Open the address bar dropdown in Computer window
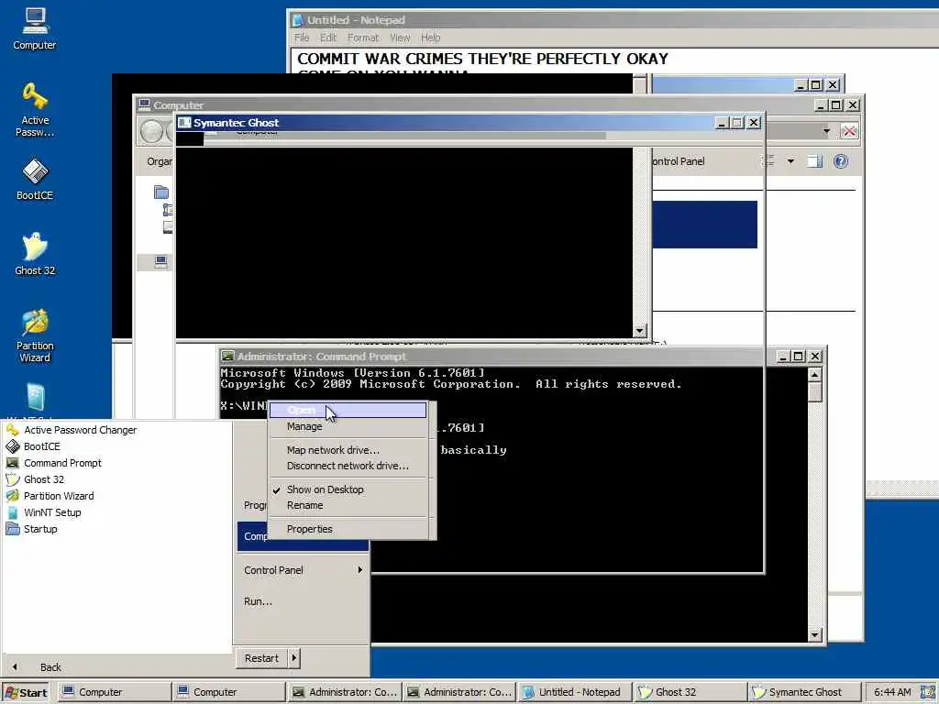The width and height of the screenshot is (939, 704). [x=826, y=131]
